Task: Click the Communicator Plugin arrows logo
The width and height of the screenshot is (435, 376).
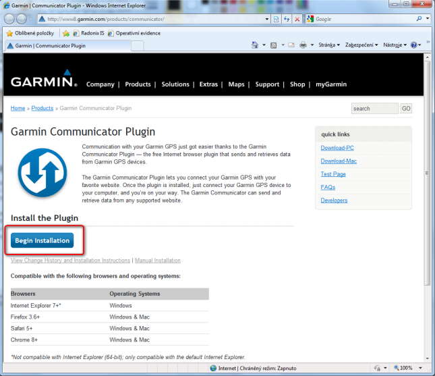Action: (x=42, y=172)
